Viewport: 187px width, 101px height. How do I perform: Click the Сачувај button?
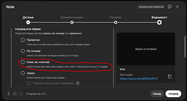click(173, 94)
